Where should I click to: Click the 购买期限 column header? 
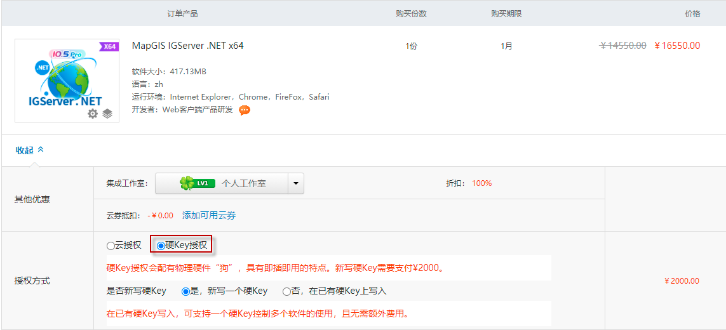[506, 13]
